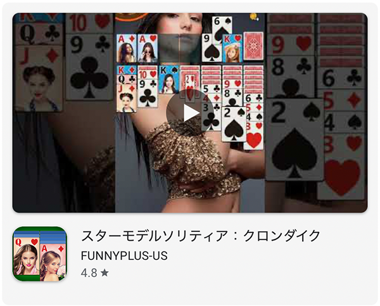Click the large blurred 2 of spades
The width and height of the screenshot is (380, 306).
click(x=294, y=139)
